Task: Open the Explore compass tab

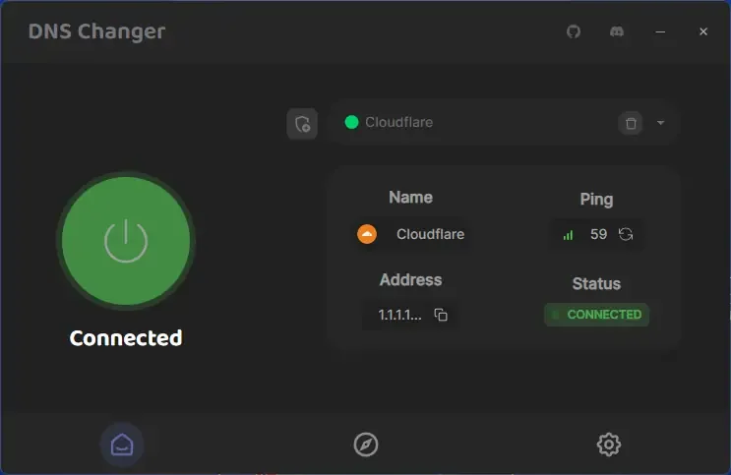Action: tap(366, 445)
